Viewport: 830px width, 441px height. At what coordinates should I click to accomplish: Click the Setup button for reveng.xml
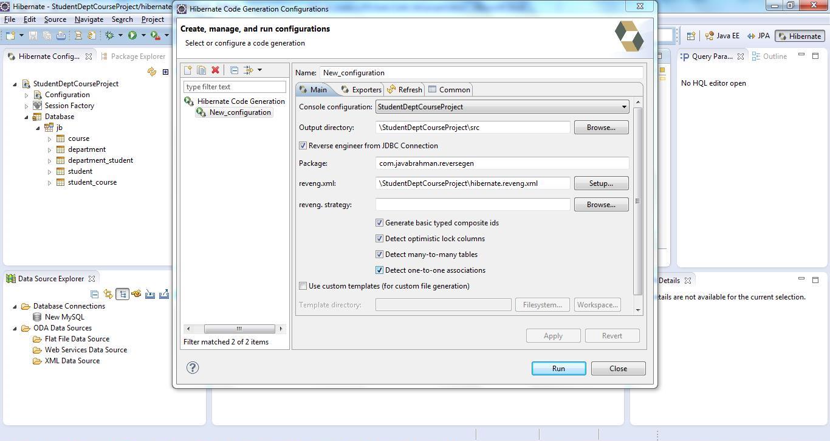601,183
